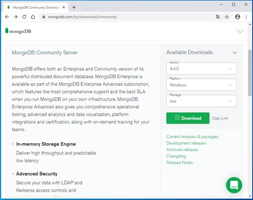
Task: Click the page vertical scrollbar thumb
Action: pyautogui.click(x=250, y=73)
